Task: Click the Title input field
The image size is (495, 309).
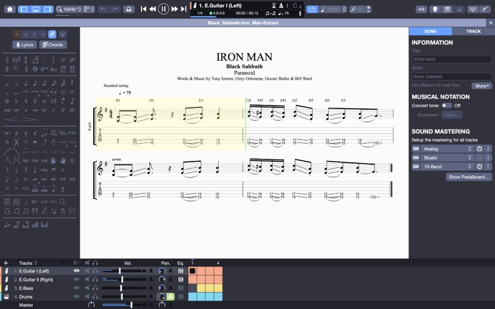Action: click(452, 59)
